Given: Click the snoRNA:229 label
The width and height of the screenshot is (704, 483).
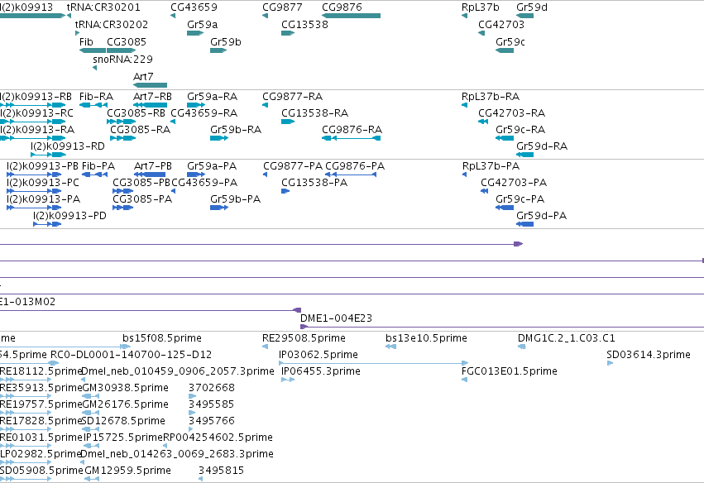Looking at the screenshot, I should click(x=123, y=60).
